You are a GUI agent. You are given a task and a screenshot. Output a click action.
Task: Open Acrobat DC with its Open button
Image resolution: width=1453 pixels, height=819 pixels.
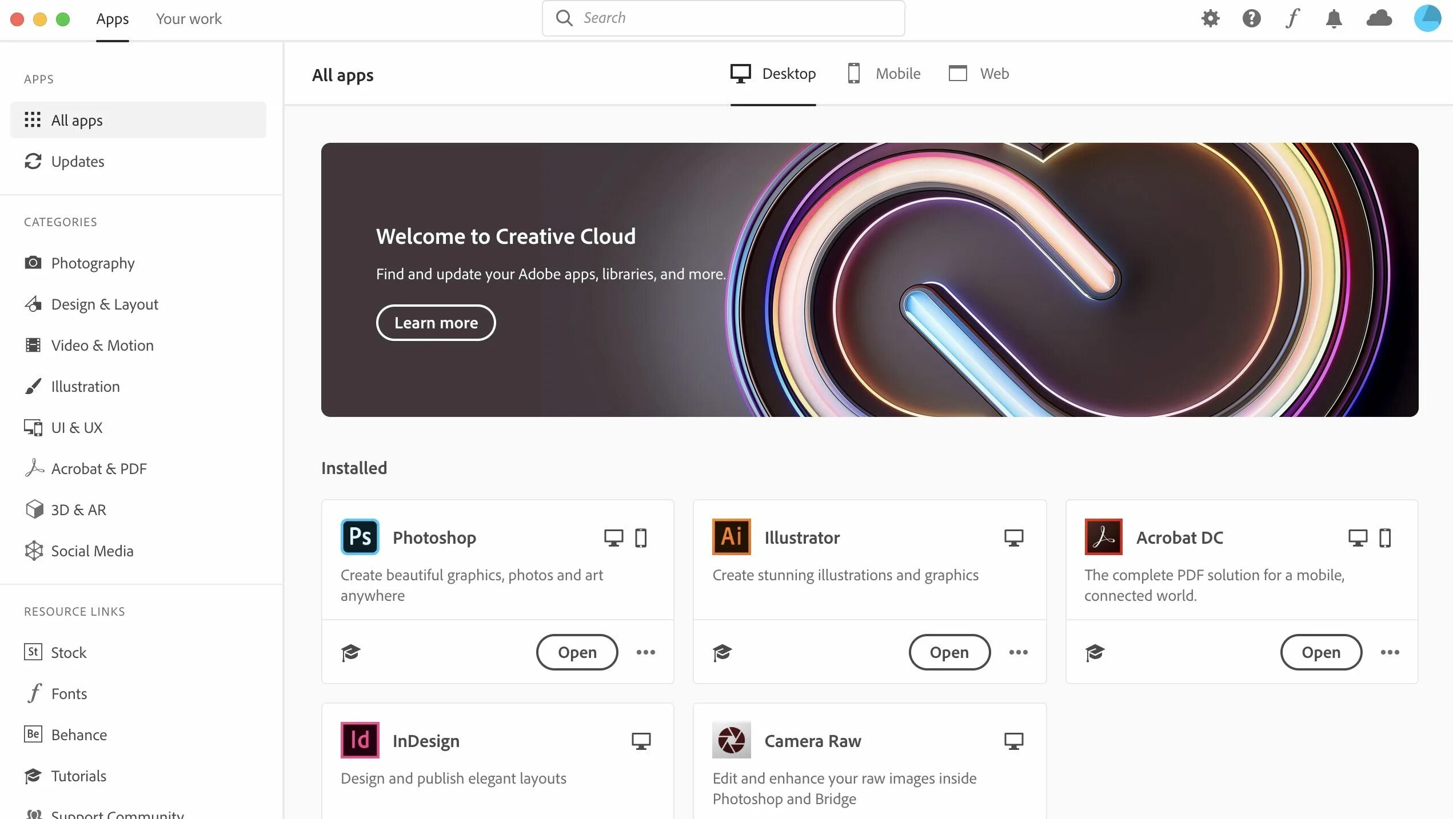pos(1322,652)
